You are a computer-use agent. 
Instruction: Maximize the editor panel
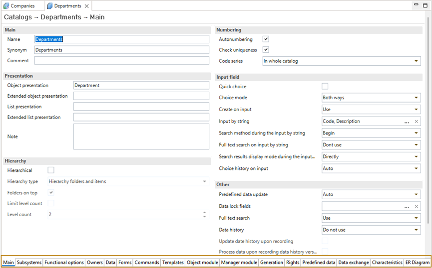pos(425,5)
